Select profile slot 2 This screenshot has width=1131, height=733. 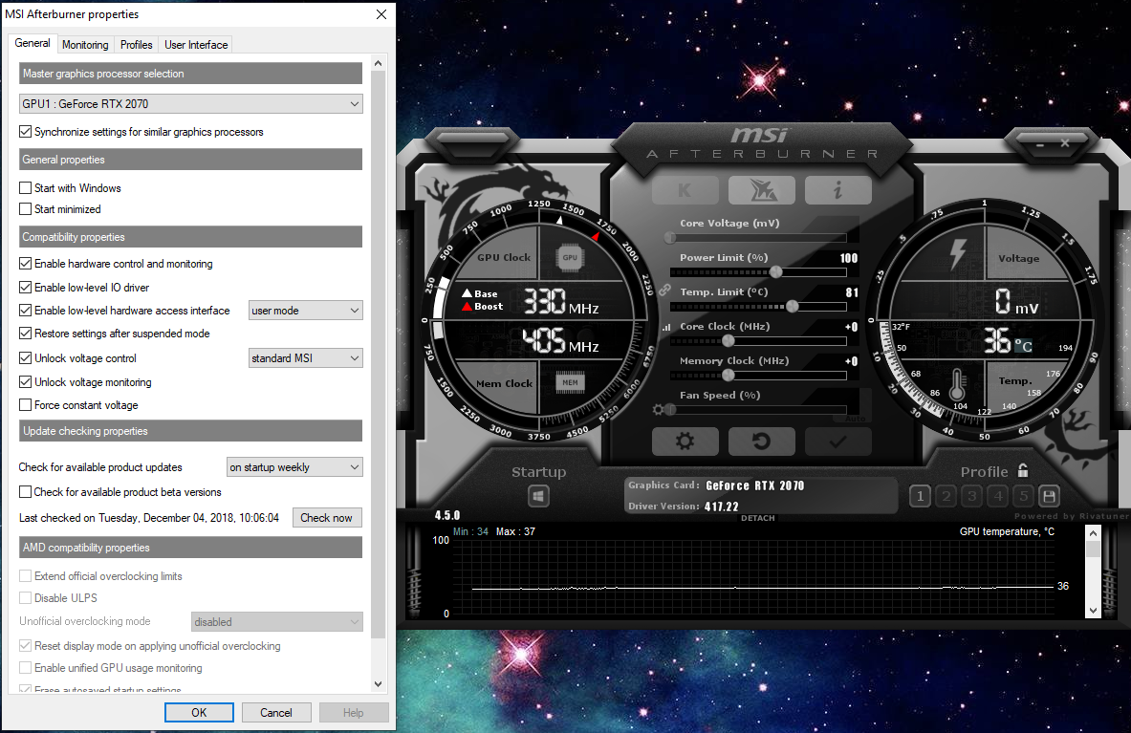click(x=946, y=496)
